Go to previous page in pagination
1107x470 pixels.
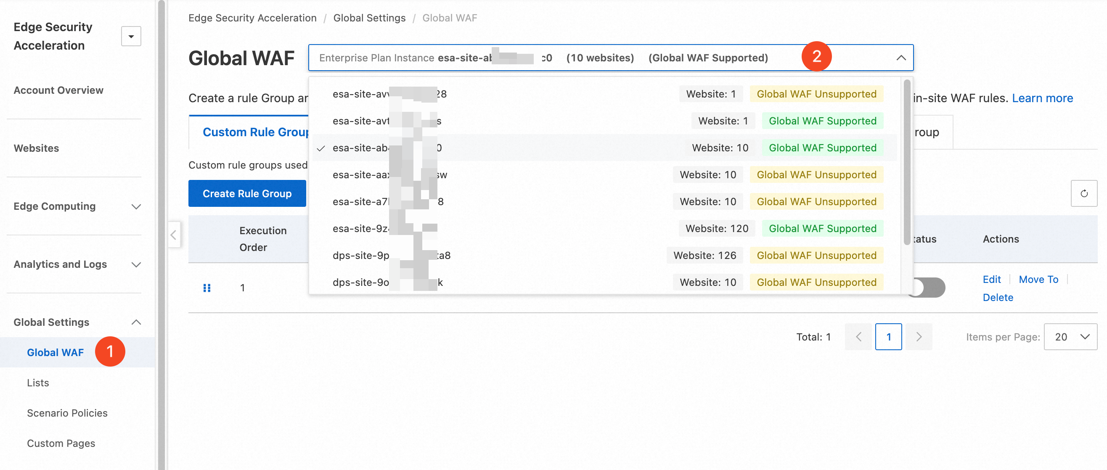858,337
